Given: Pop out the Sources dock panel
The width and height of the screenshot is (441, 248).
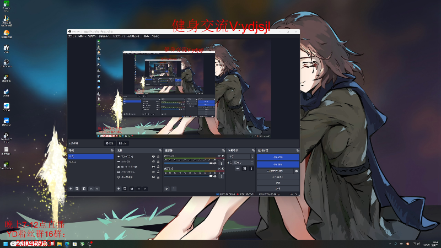Looking at the screenshot, I should tap(160, 150).
